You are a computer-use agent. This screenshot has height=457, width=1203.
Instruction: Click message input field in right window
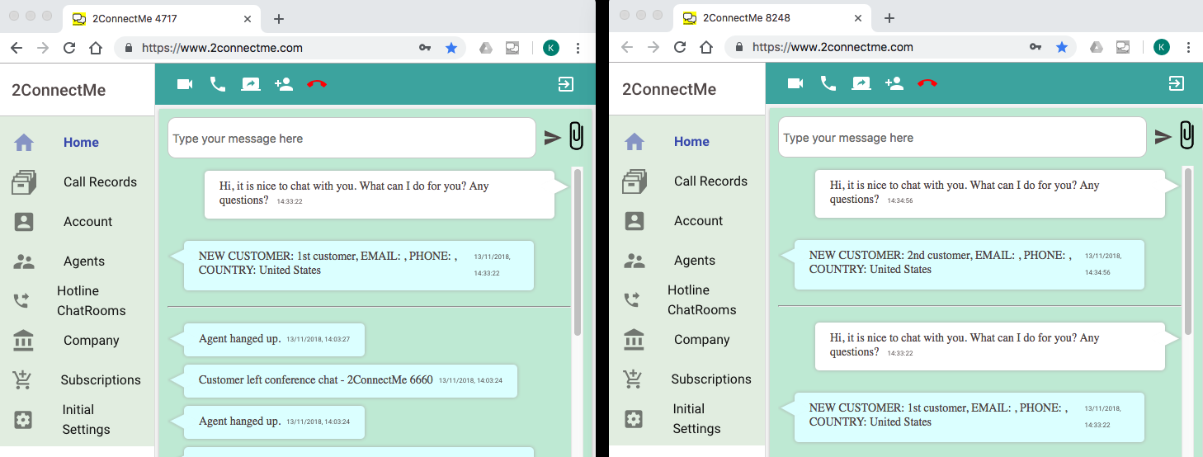pos(963,138)
